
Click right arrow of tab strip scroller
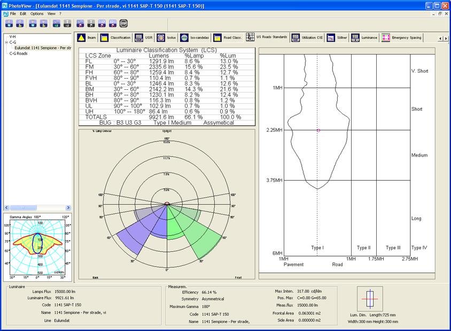click(x=446, y=39)
